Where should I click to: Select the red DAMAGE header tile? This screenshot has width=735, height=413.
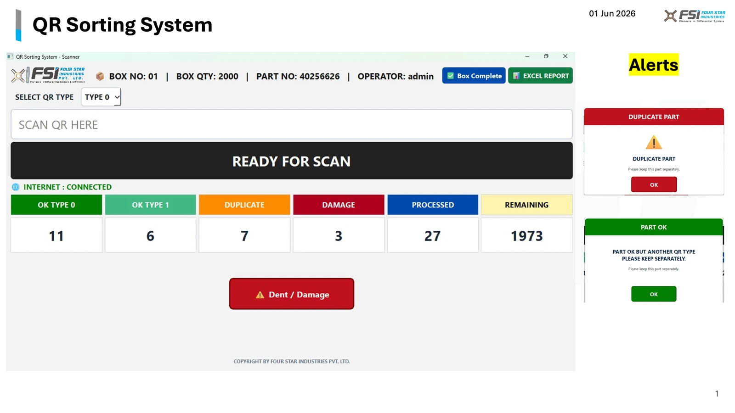[x=339, y=205]
